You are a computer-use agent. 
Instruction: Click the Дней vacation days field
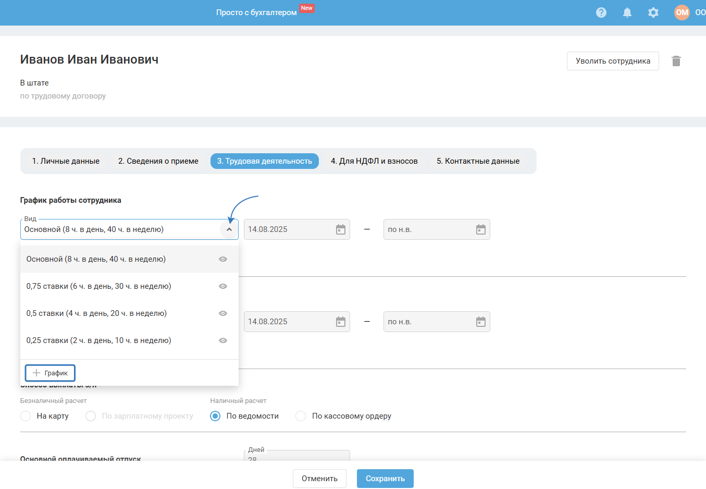[297, 456]
